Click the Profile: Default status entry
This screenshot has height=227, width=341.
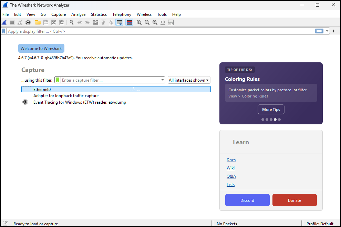pyautogui.click(x=320, y=224)
